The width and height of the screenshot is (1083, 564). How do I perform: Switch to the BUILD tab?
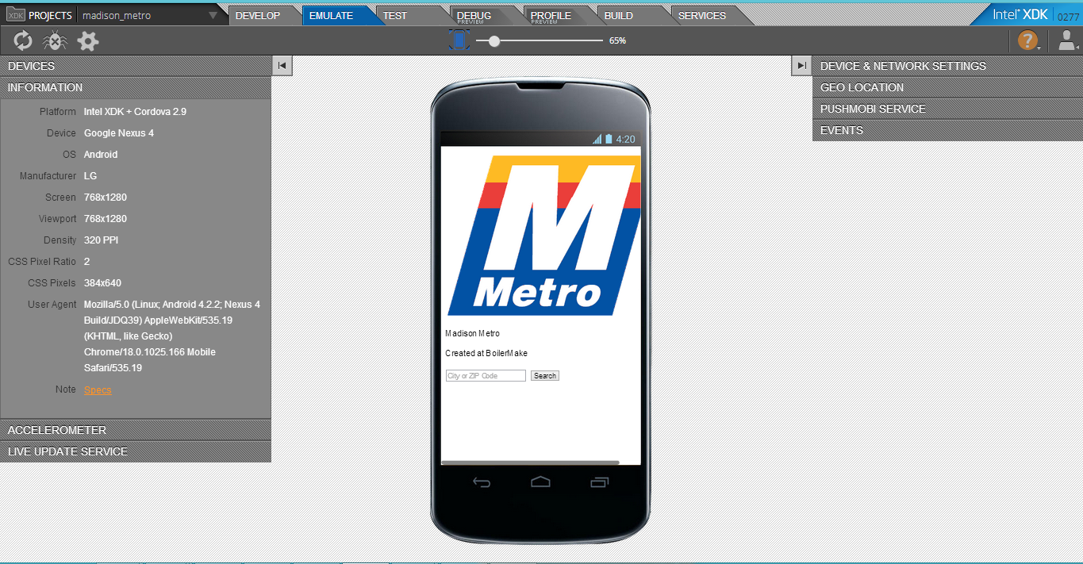(x=619, y=16)
